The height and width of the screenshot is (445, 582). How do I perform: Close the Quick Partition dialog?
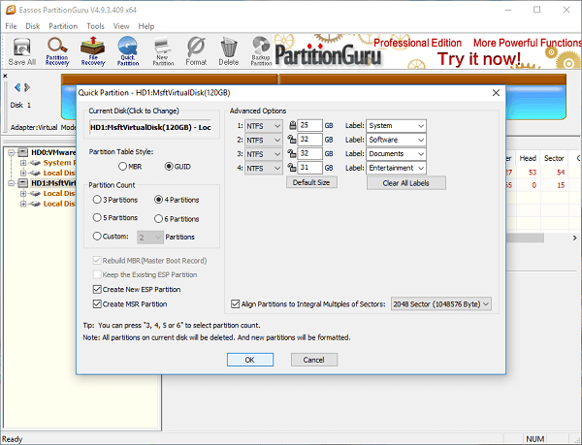(496, 93)
